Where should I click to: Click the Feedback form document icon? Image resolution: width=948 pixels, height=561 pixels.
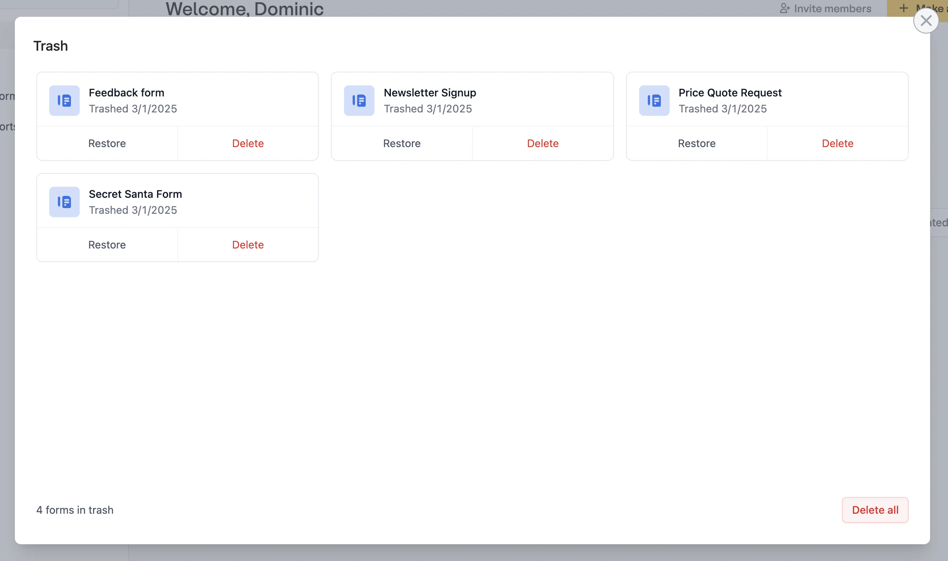coord(64,101)
